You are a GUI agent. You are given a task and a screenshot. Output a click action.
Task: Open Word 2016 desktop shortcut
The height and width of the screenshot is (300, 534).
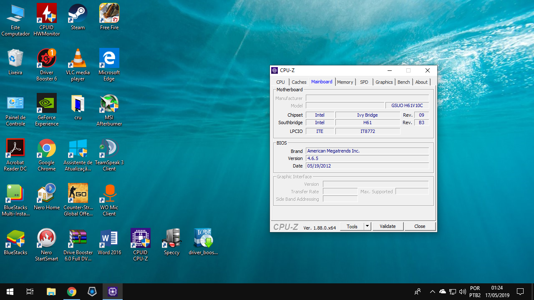109,242
